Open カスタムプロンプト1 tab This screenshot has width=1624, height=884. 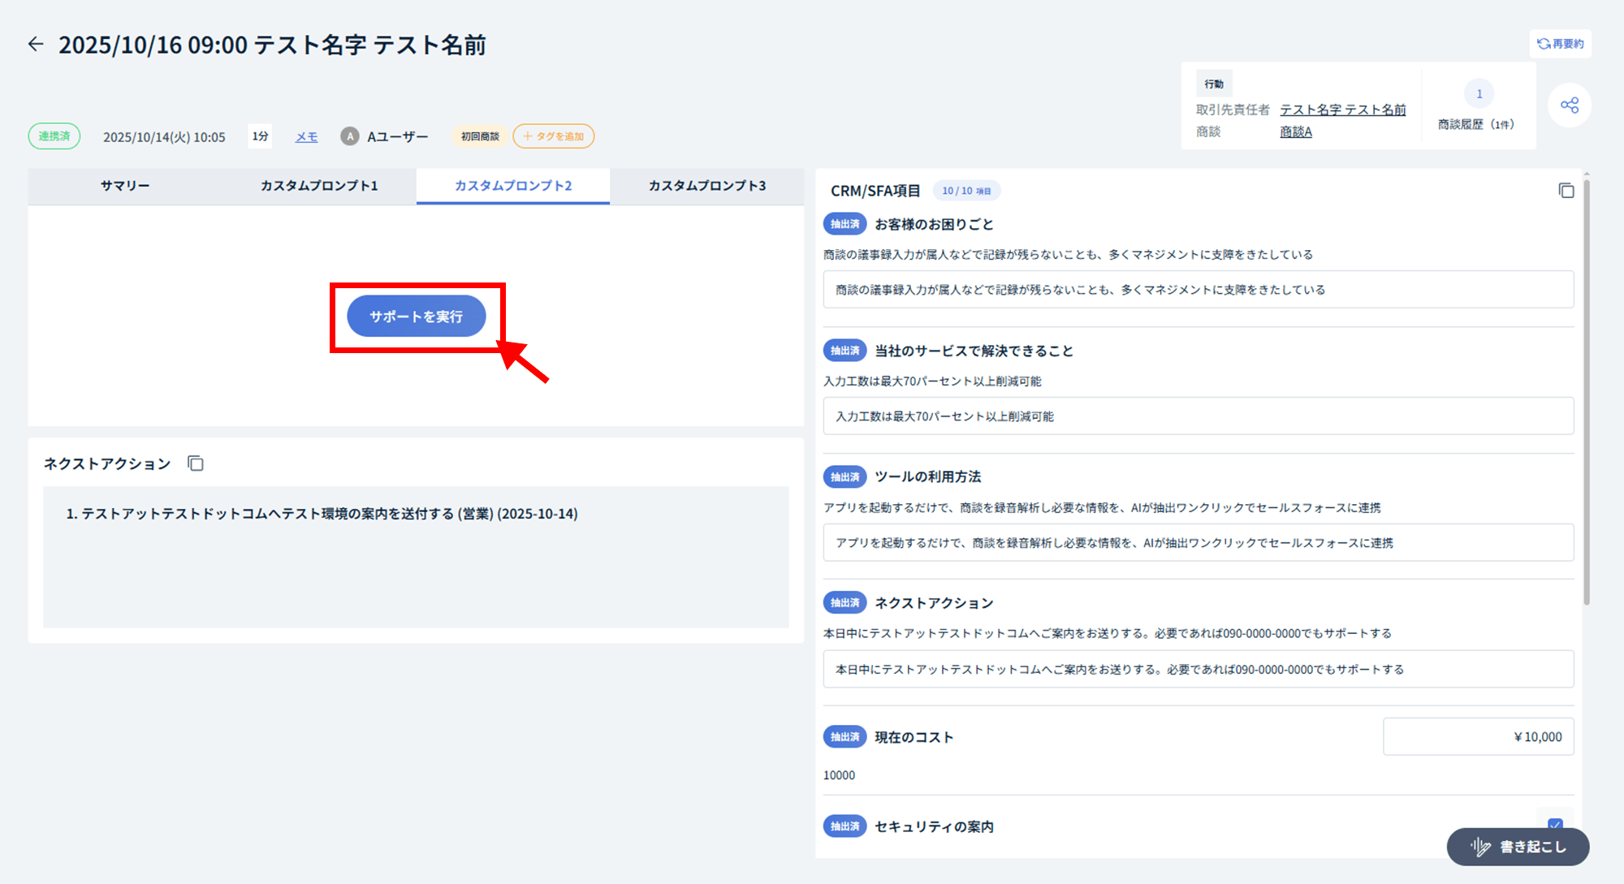pyautogui.click(x=319, y=186)
